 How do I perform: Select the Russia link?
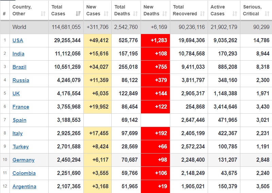21,80
